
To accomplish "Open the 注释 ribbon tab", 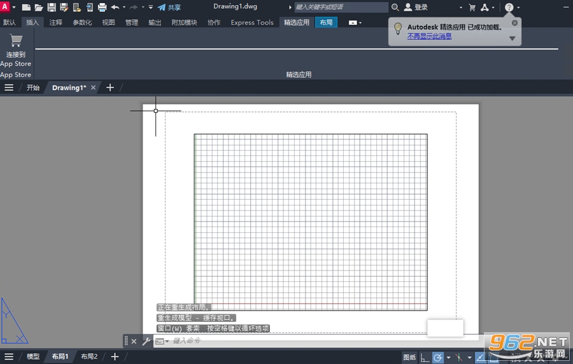I will [x=56, y=22].
